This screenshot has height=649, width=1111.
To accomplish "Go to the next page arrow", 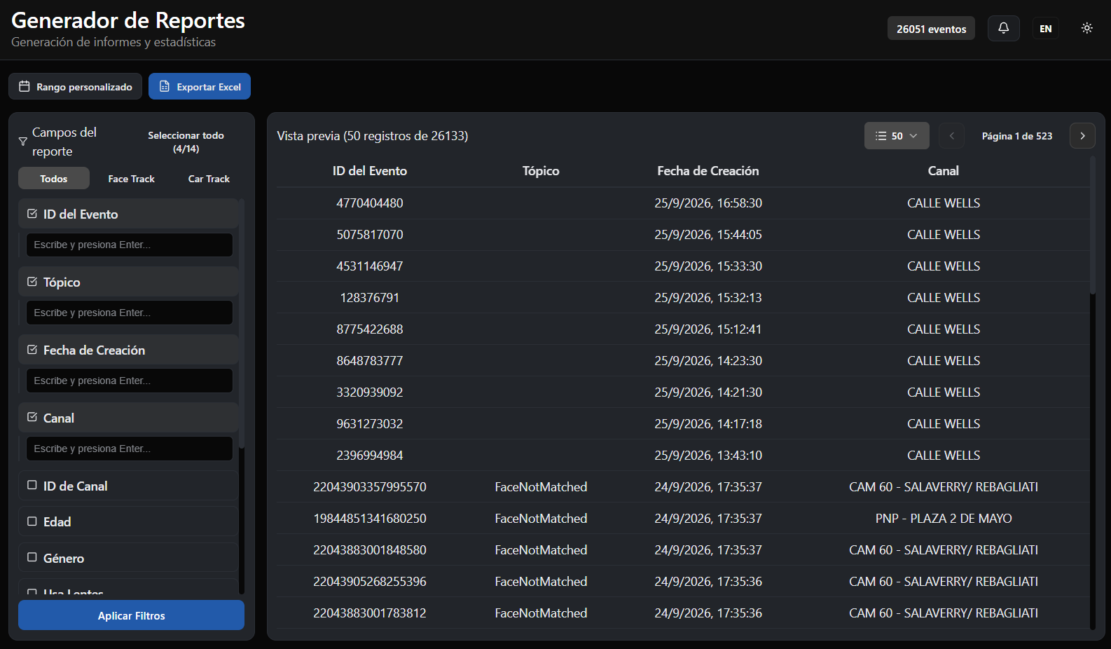I will [x=1082, y=136].
